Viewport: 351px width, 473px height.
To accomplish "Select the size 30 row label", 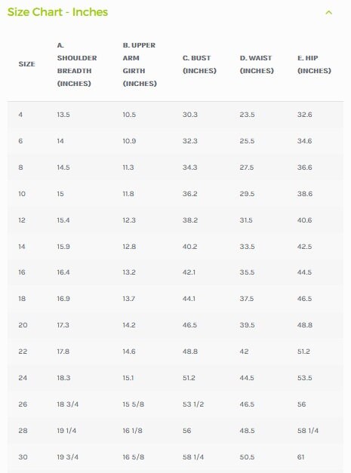I will [23, 457].
